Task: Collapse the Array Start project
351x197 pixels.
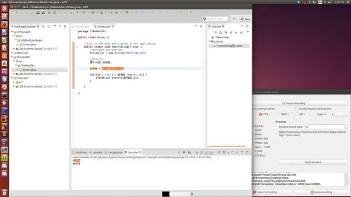Action: (x=12, y=32)
